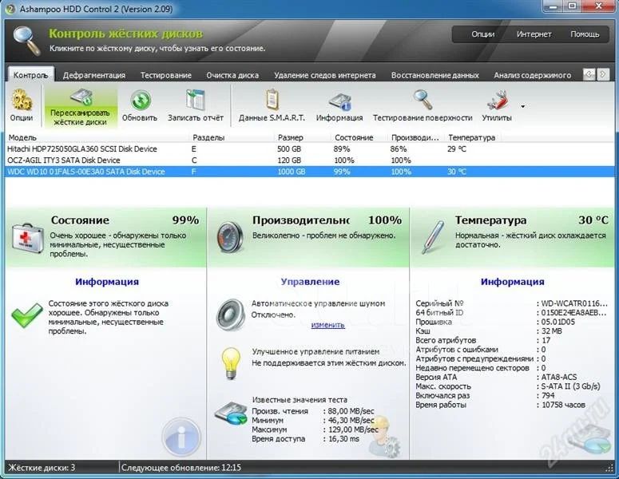Click the green checkmark status icon
Image resolution: width=619 pixels, height=479 pixels.
tap(26, 315)
